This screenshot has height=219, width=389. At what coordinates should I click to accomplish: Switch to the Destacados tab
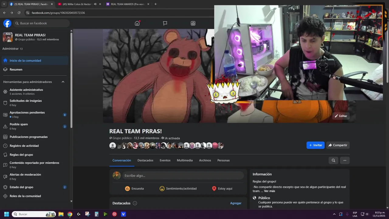[x=145, y=160]
